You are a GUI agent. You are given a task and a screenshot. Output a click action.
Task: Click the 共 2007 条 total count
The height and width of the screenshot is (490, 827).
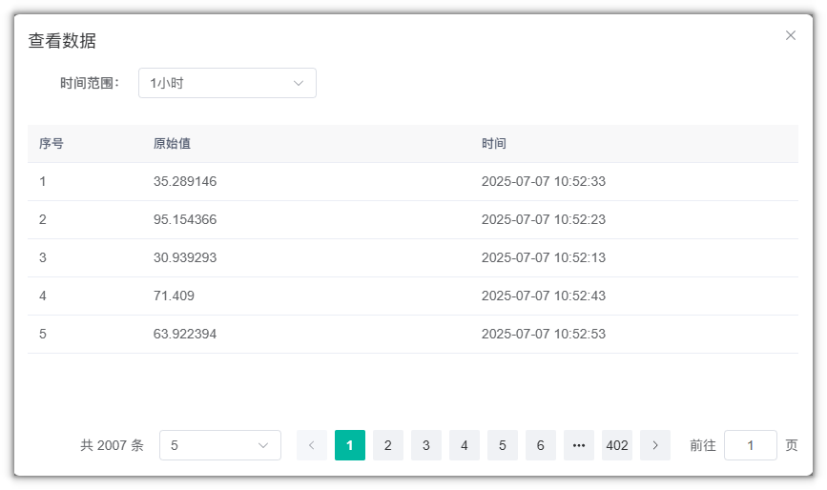112,445
